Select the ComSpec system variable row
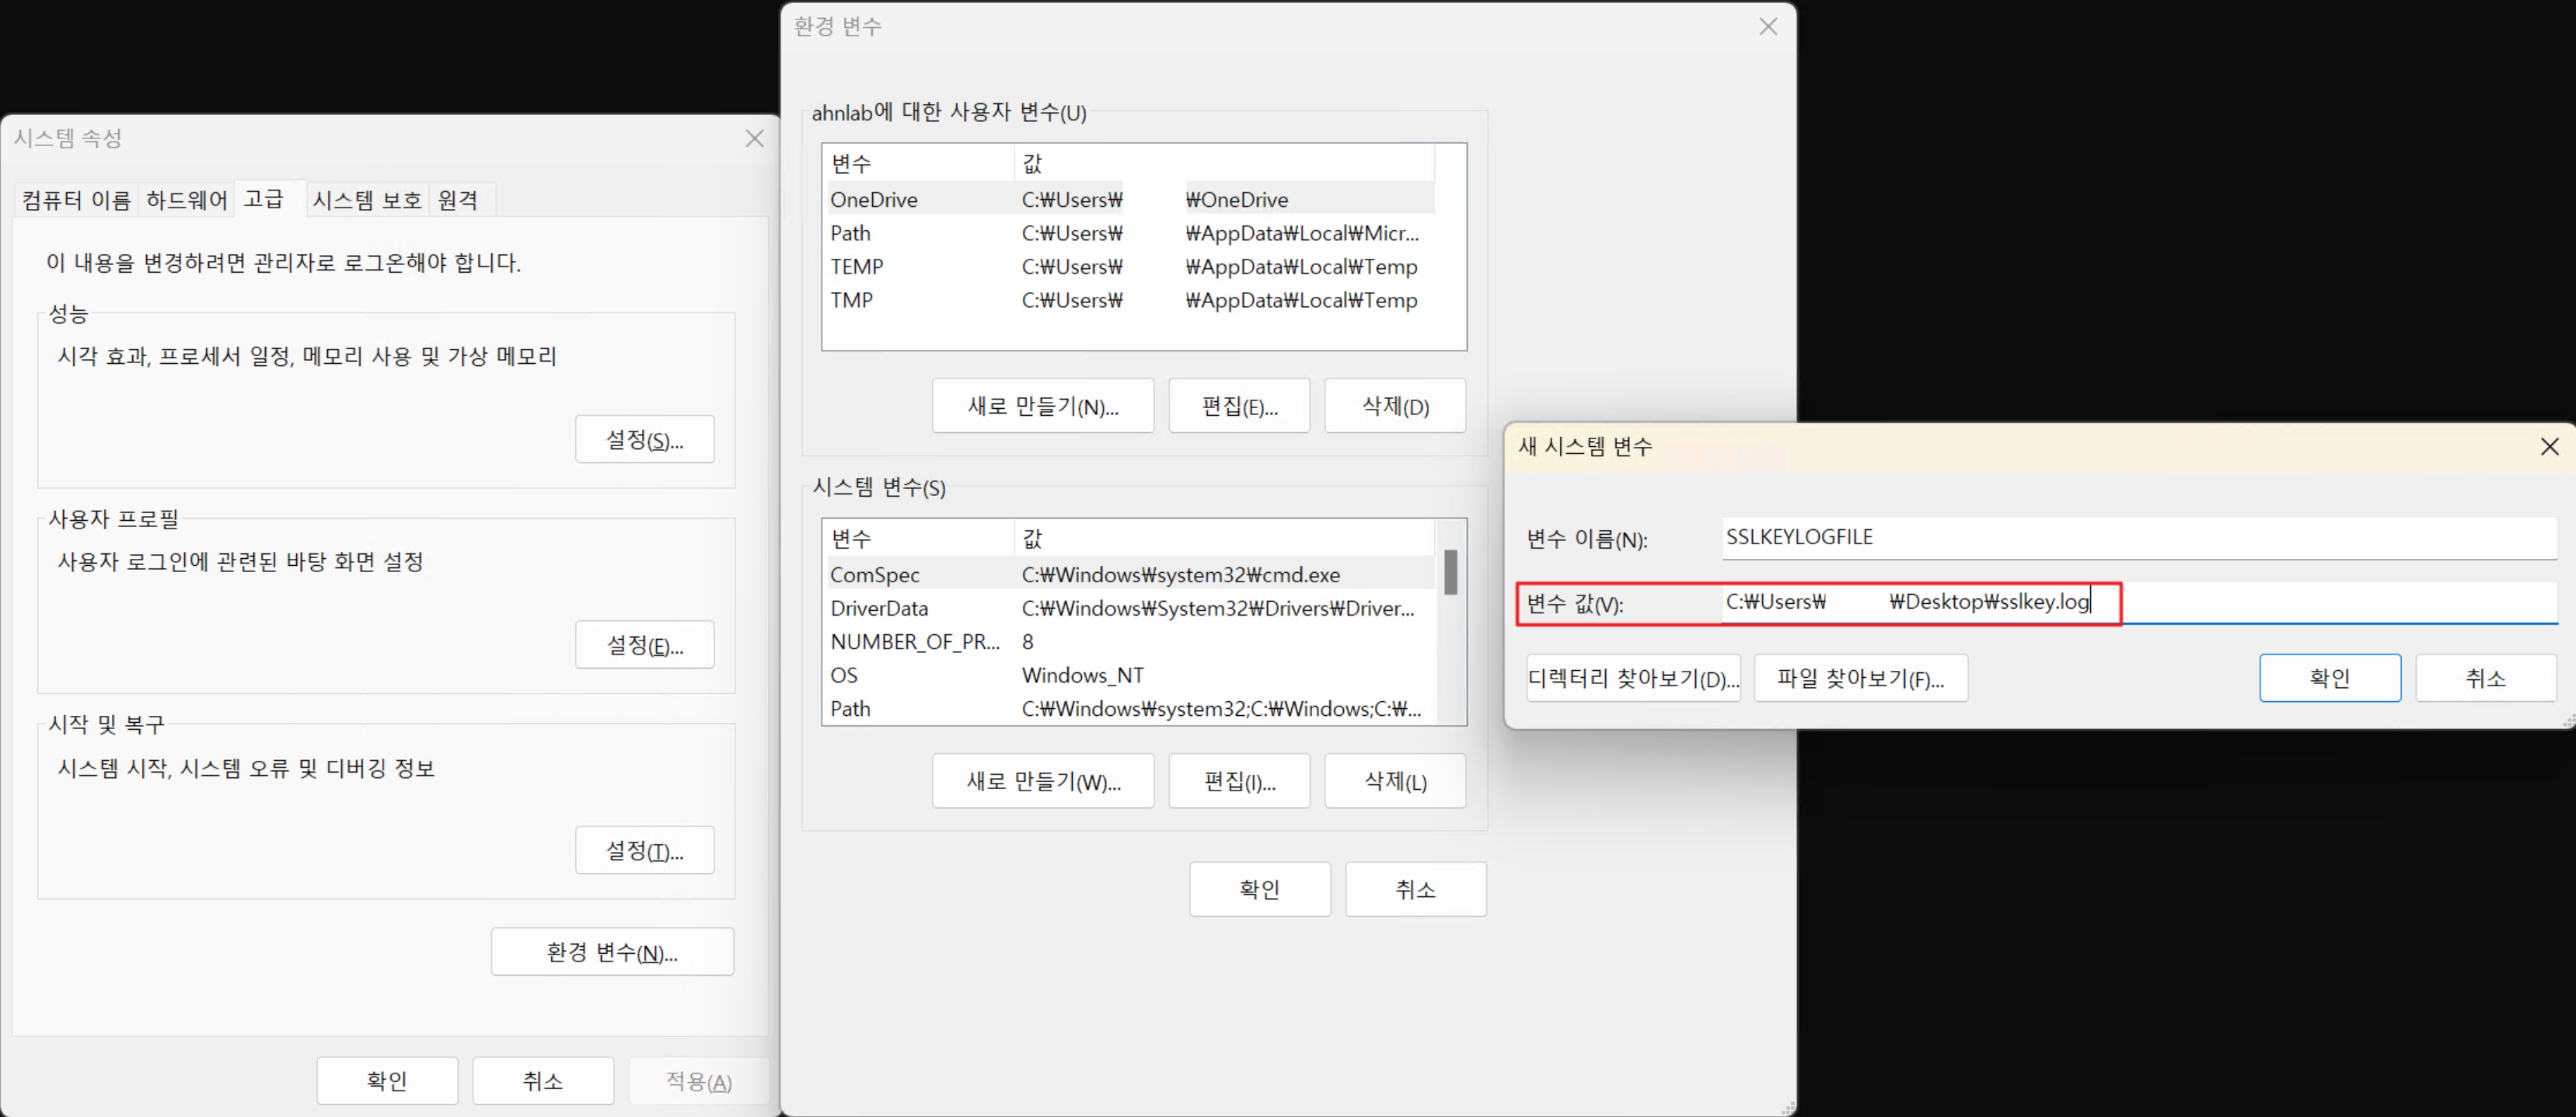Viewport: 2576px width, 1117px height. coord(1128,575)
